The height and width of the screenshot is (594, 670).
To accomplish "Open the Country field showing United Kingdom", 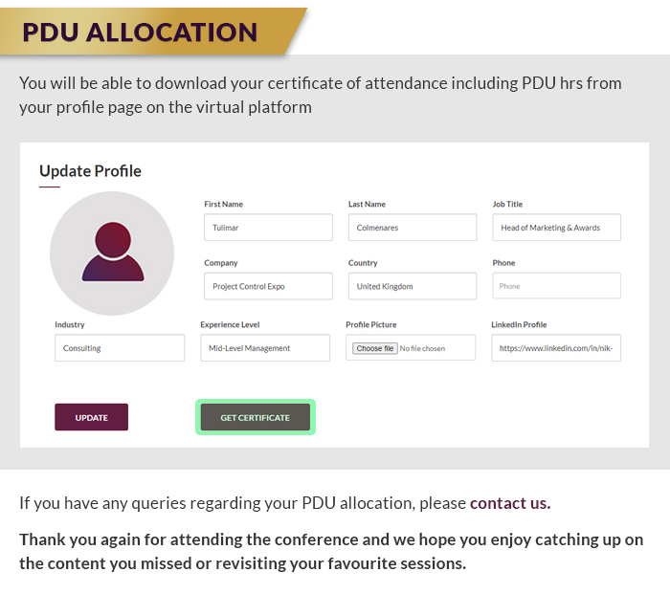I will 413,286.
